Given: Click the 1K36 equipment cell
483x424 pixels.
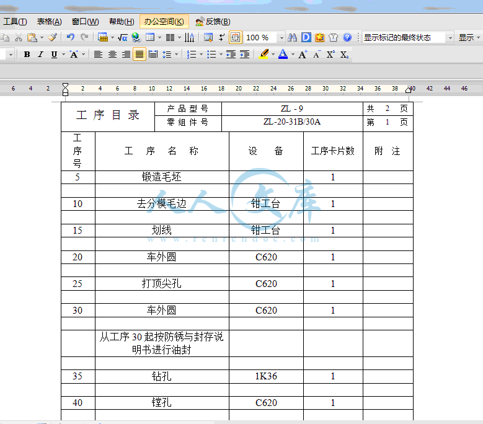Looking at the screenshot, I should click(266, 376).
